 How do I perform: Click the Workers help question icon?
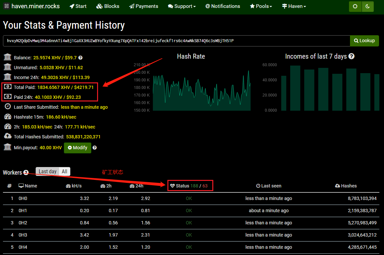point(26,172)
